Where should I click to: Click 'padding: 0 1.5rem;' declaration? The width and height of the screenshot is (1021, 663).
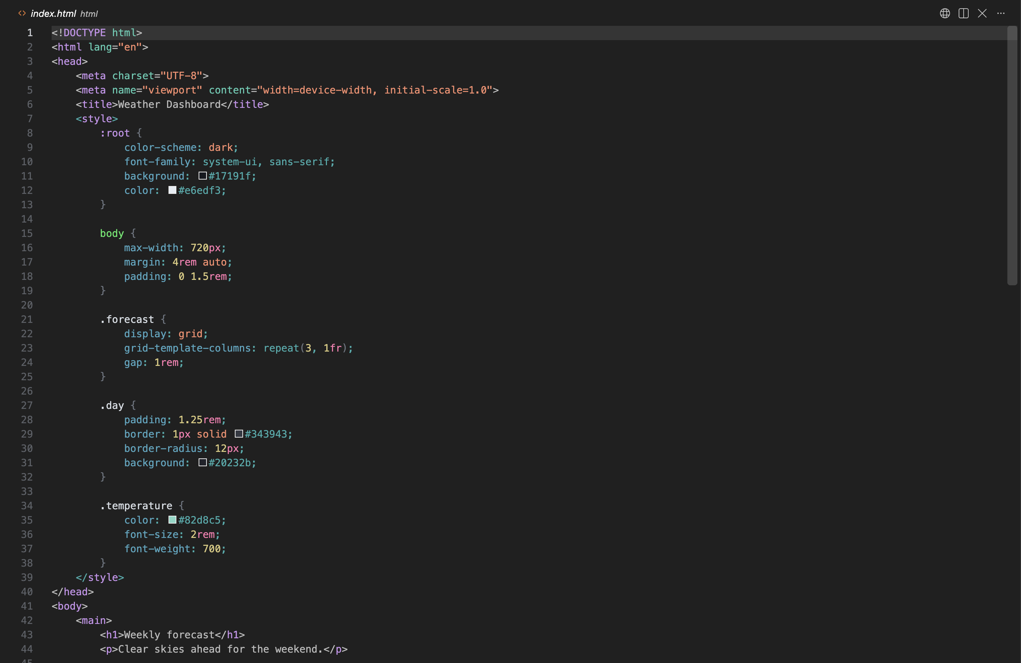(x=178, y=276)
